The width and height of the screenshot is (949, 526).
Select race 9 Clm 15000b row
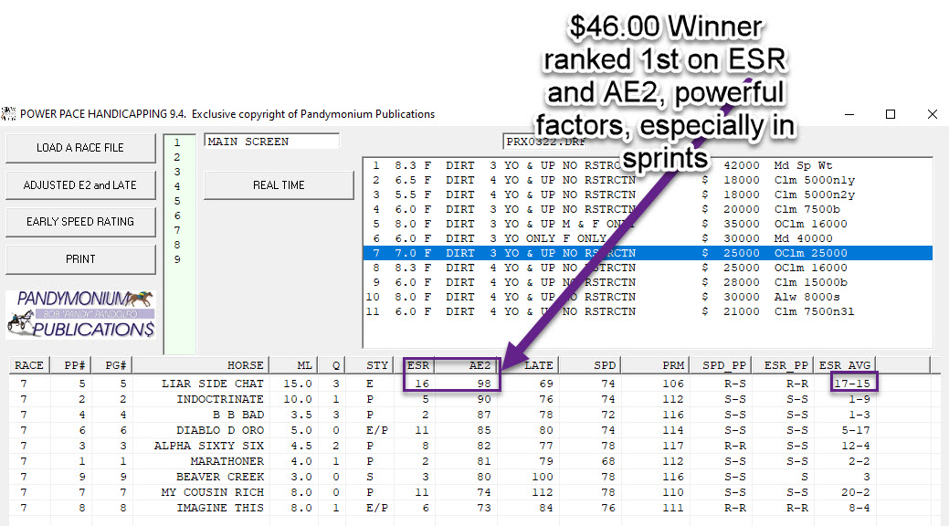648,282
